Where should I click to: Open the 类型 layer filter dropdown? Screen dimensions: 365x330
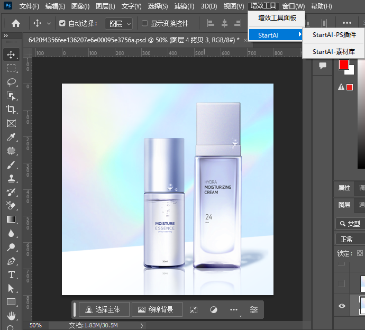350,224
